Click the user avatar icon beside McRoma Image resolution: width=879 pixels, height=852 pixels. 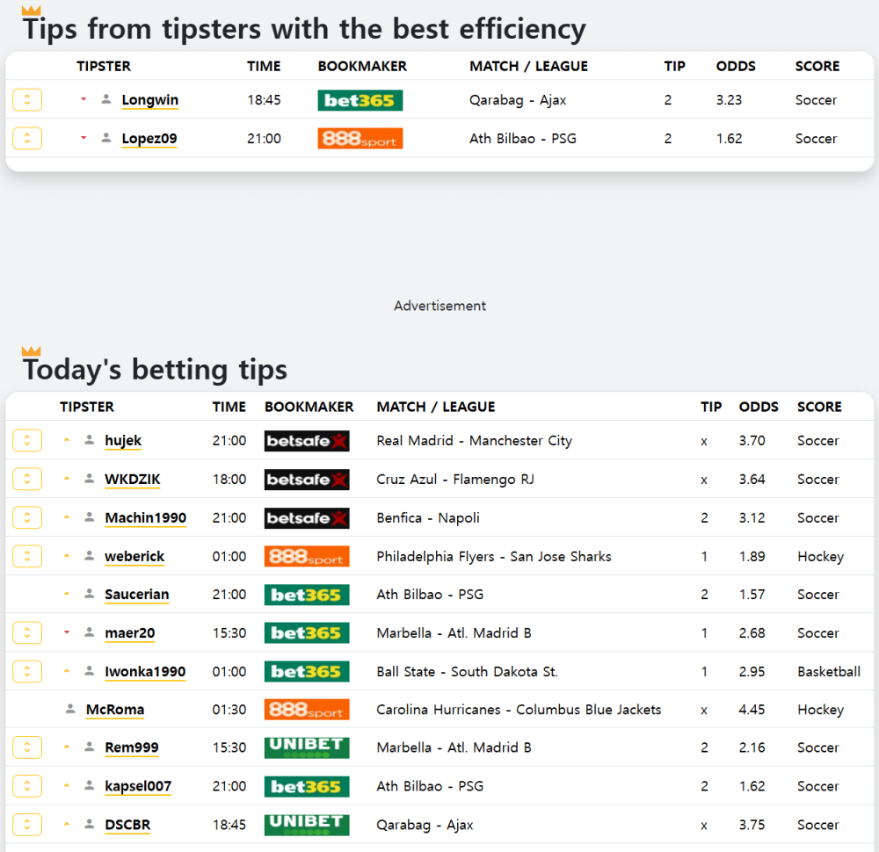pyautogui.click(x=70, y=709)
